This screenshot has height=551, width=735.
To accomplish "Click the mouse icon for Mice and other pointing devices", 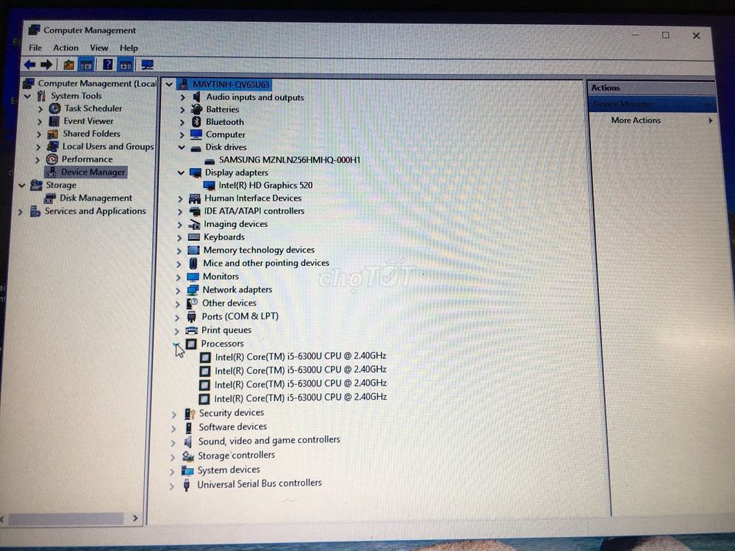I will point(193,263).
